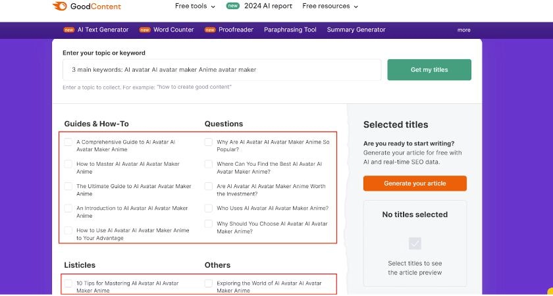This screenshot has height=296, width=553.
Task: Tick the 'Why Are AI Avatar... So Popular?' checkbox
Action: tap(209, 141)
